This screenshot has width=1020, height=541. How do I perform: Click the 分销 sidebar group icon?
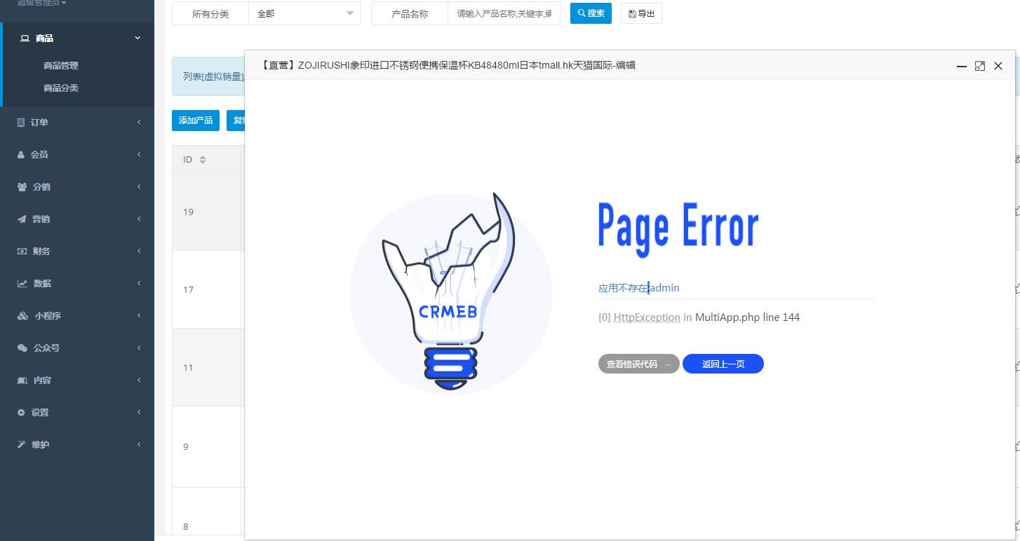(x=22, y=186)
